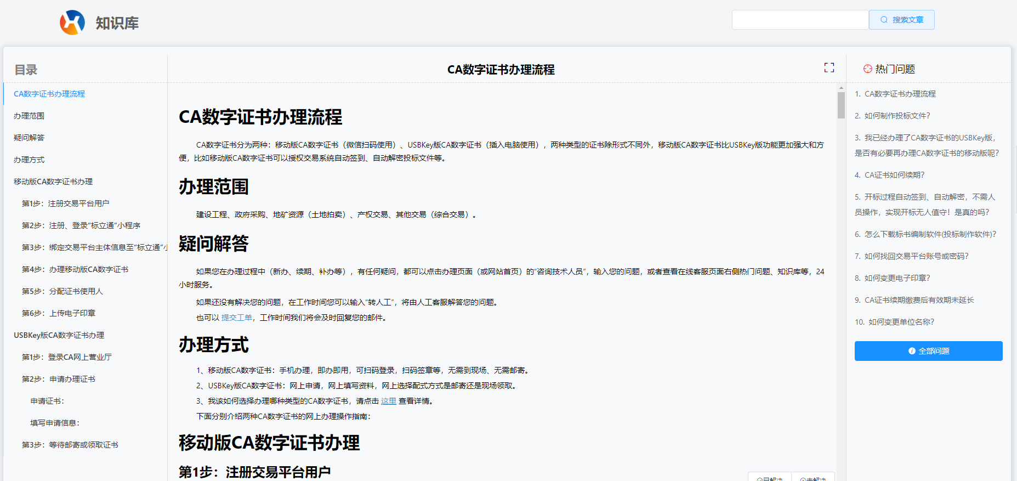
Task: Select 办理范围 in the table of contents
Action: pos(29,116)
